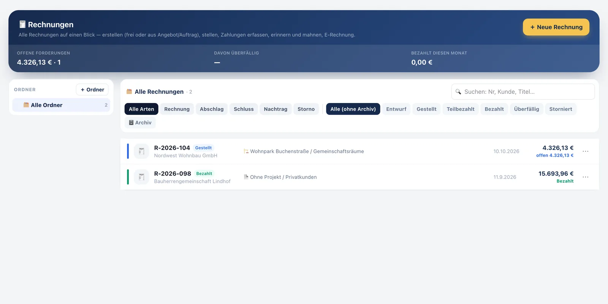The image size is (608, 304).
Task: Show only Teilbezahlt invoices
Action: [x=461, y=109]
